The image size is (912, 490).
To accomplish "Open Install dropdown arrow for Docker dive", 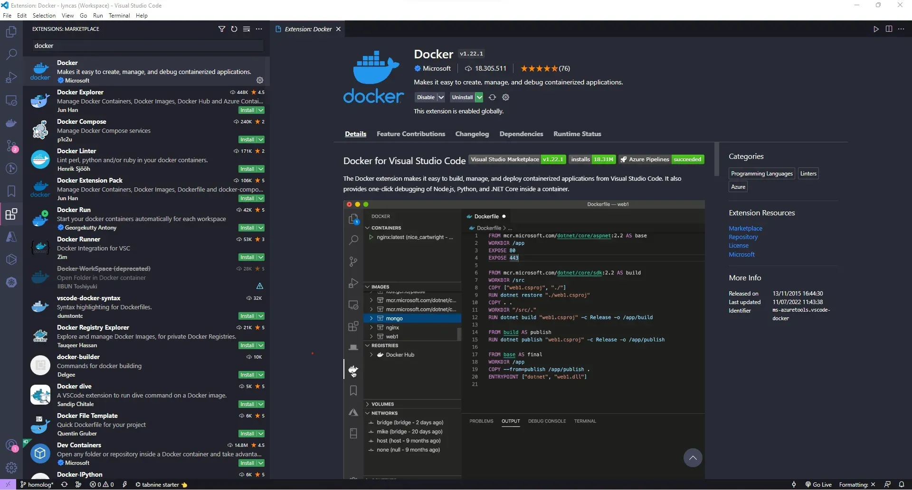I will point(261,404).
